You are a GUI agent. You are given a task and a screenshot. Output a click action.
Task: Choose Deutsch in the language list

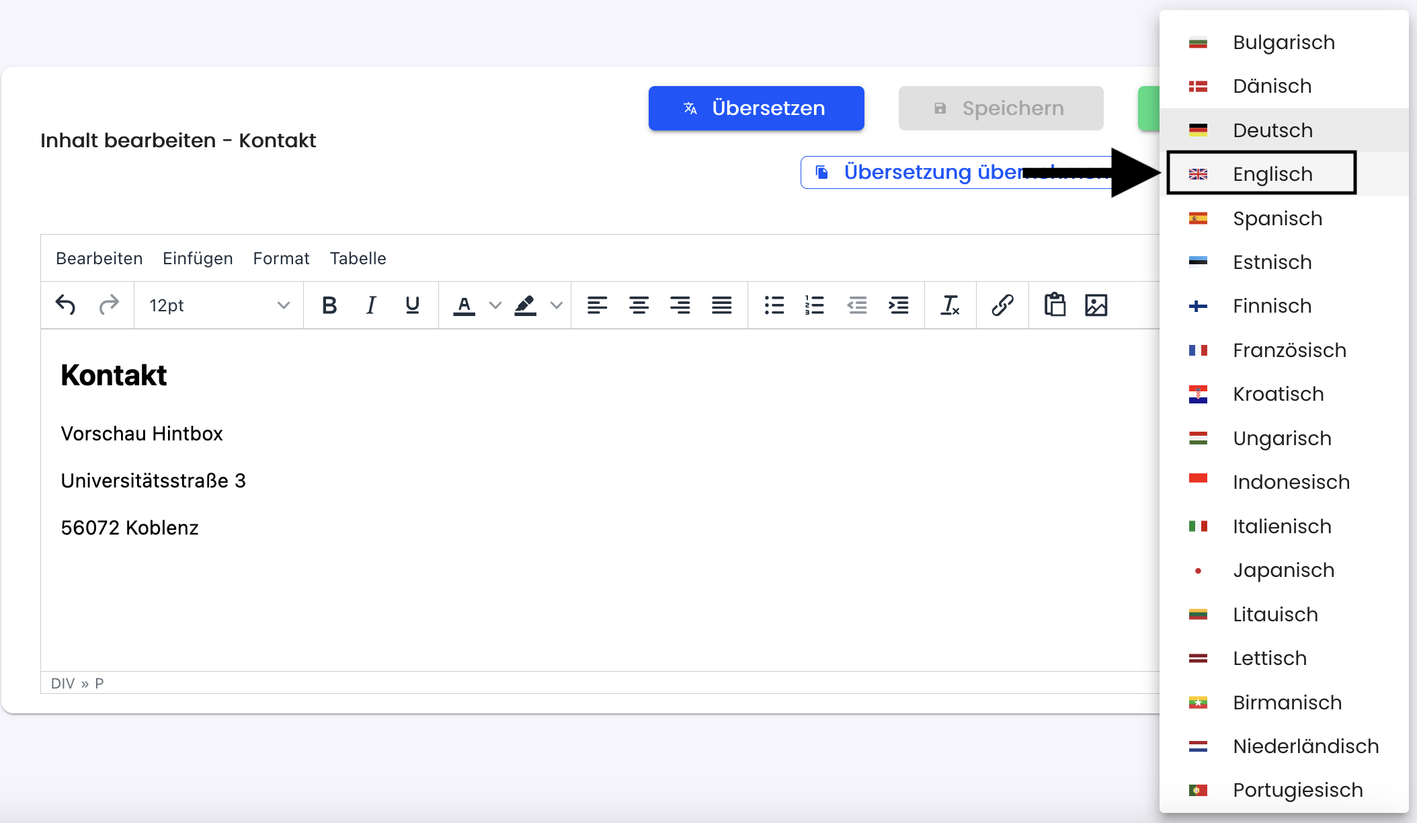point(1284,130)
